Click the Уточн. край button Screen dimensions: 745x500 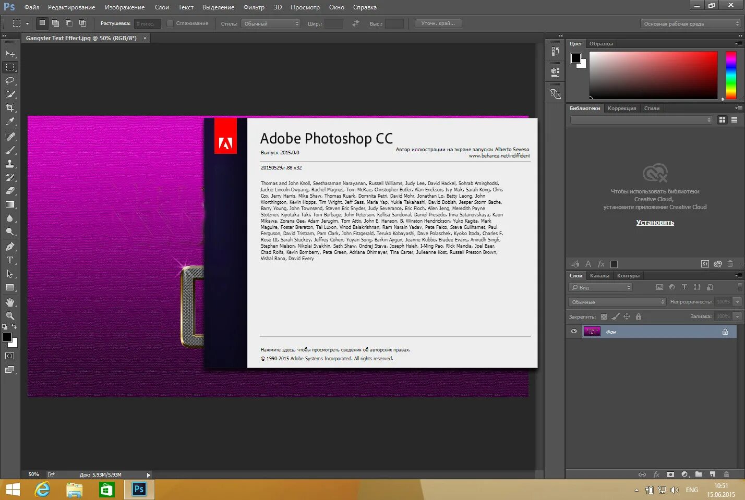tap(438, 23)
